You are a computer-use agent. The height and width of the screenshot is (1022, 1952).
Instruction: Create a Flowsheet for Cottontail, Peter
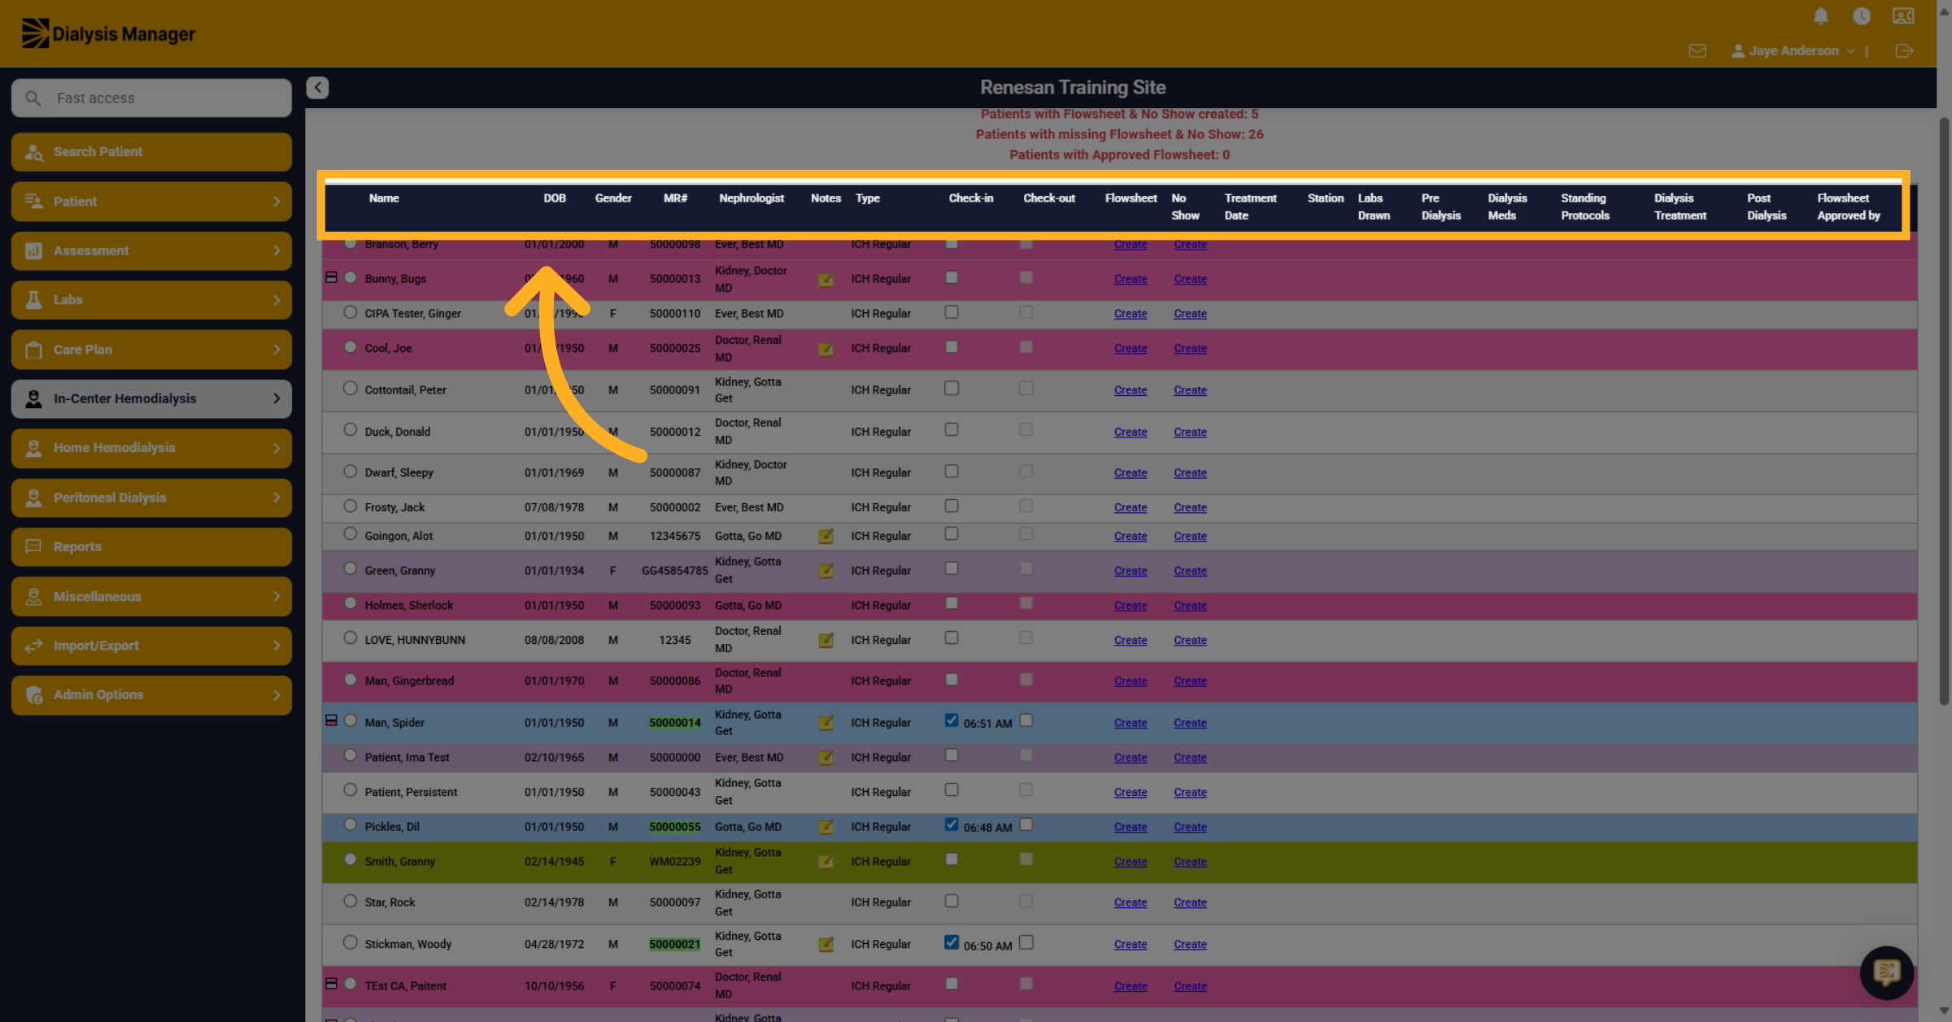click(x=1131, y=390)
